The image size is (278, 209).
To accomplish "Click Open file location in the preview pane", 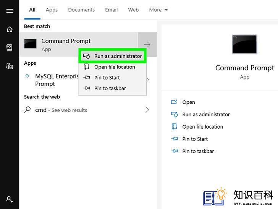I will [x=203, y=127].
